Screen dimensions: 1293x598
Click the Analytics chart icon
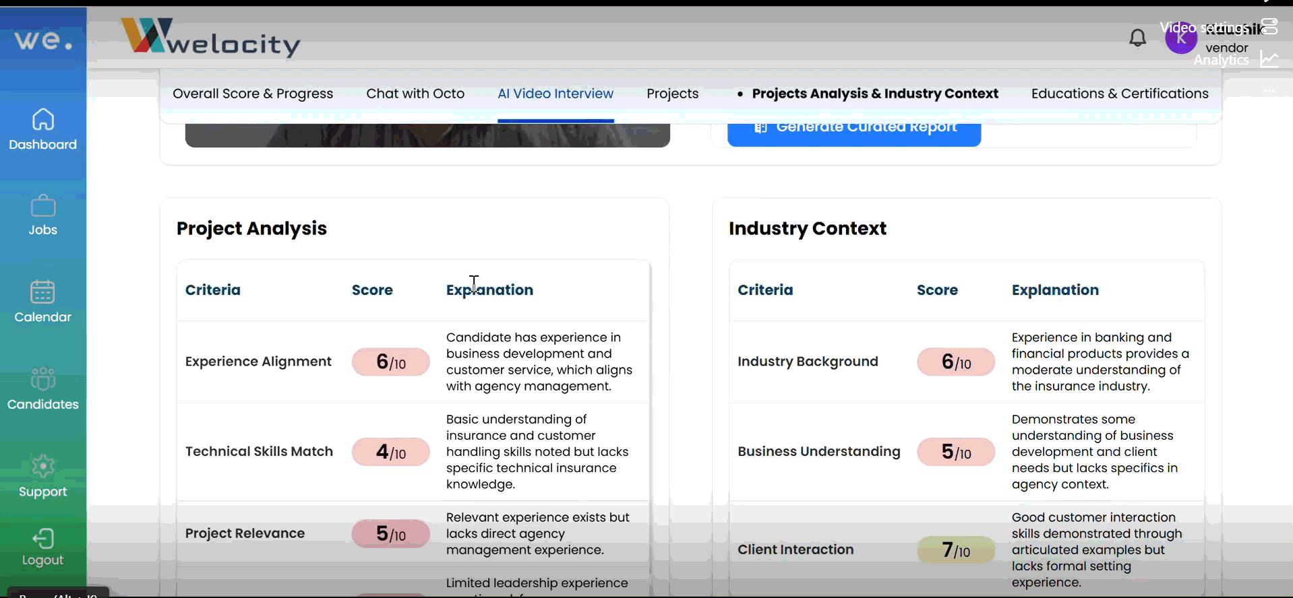(1269, 60)
